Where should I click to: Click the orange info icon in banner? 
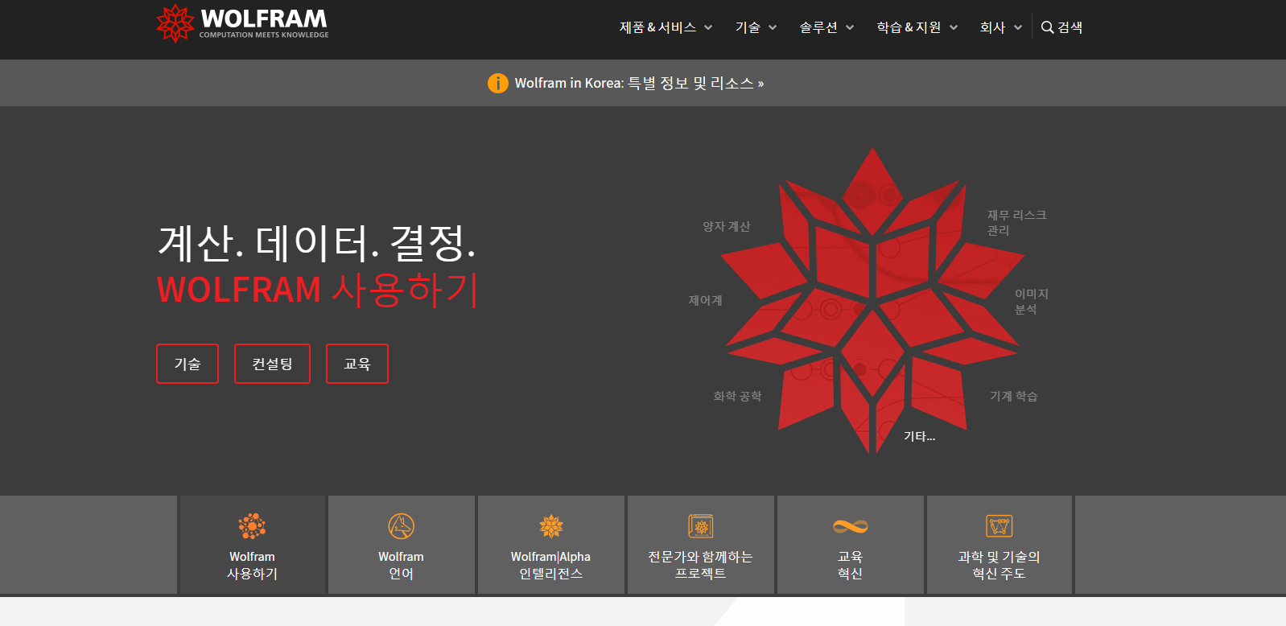tap(498, 83)
